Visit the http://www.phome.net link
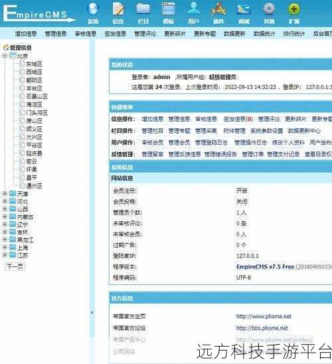 [264, 316]
